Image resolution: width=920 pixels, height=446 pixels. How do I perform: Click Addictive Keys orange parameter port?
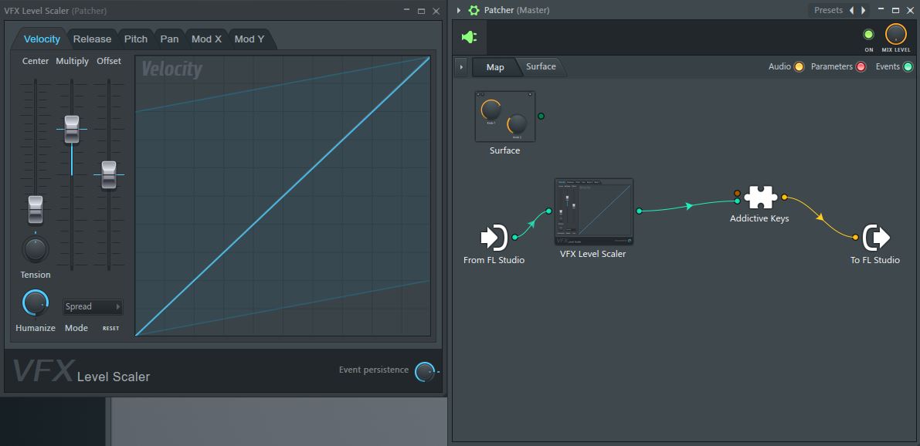tap(737, 193)
